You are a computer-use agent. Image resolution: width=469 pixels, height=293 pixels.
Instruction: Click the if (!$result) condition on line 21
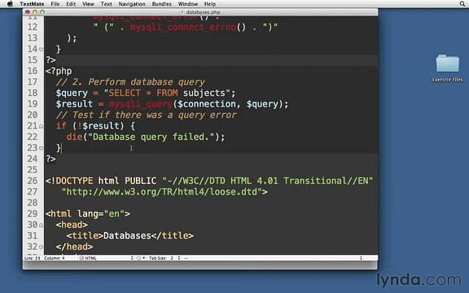pos(90,126)
